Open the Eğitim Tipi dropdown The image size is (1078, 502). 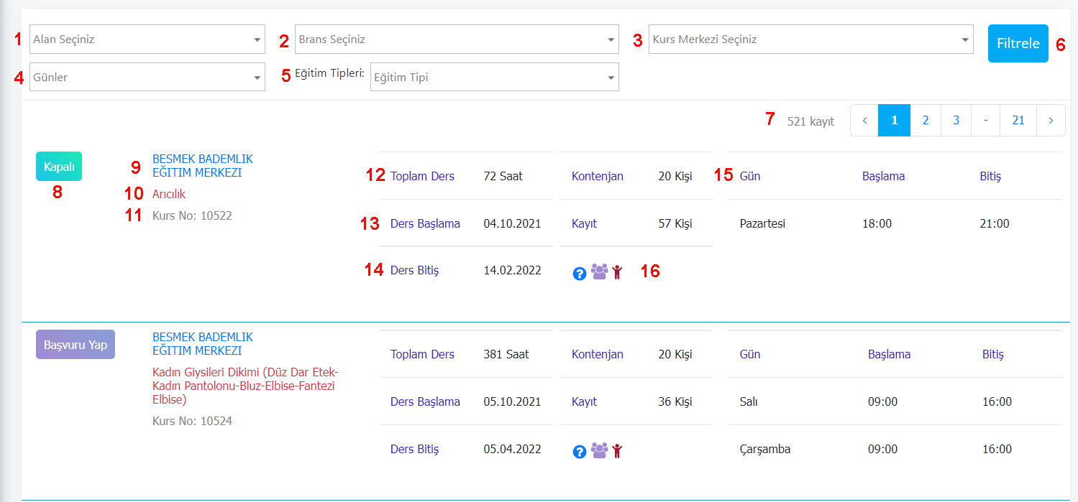pos(494,77)
